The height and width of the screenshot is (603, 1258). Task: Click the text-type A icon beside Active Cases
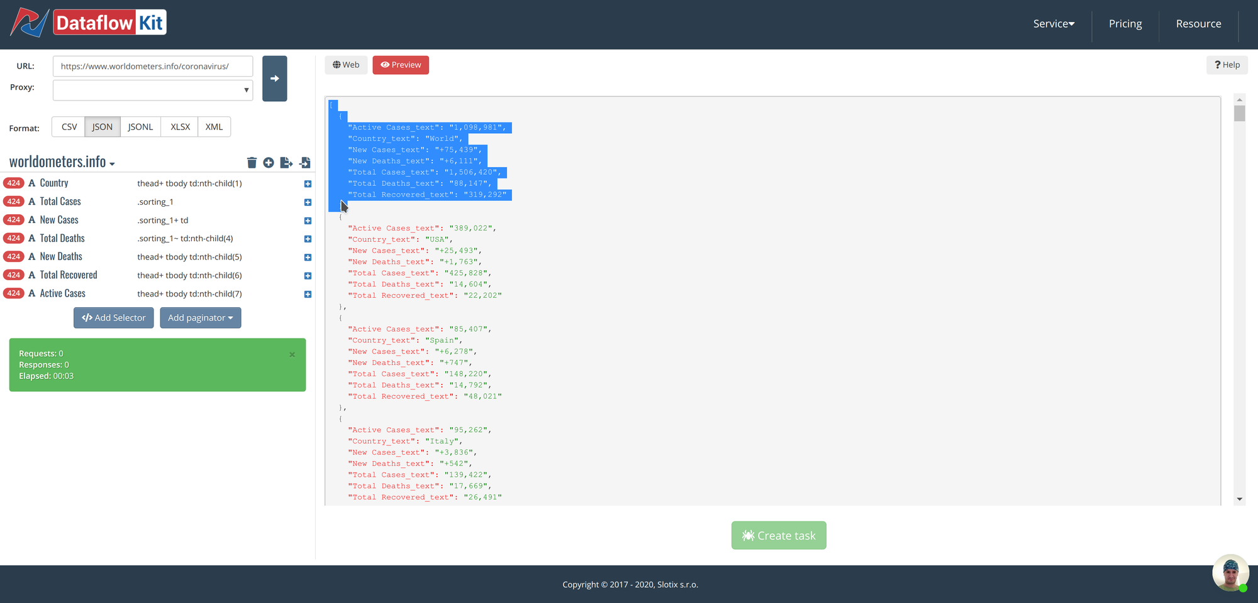pyautogui.click(x=32, y=293)
